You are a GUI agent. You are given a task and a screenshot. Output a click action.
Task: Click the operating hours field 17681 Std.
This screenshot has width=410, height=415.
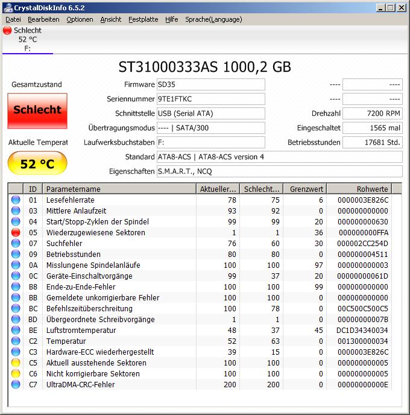(373, 142)
